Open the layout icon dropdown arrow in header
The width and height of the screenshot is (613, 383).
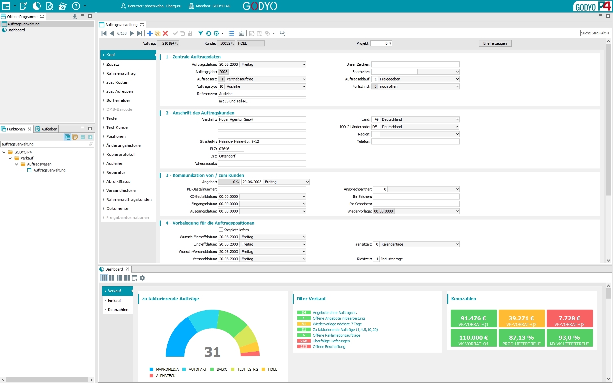15,6
